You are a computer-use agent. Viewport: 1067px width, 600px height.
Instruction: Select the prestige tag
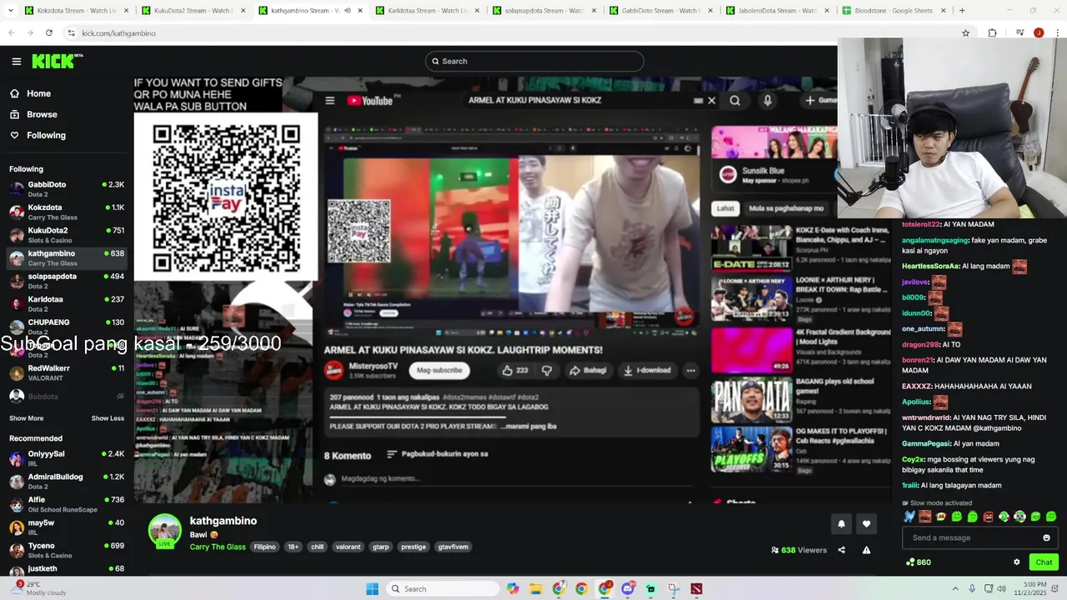click(x=413, y=547)
